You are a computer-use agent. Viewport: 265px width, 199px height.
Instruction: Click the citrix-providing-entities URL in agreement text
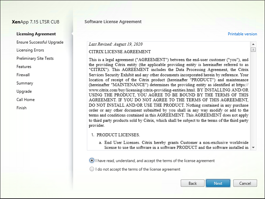pos(142,90)
